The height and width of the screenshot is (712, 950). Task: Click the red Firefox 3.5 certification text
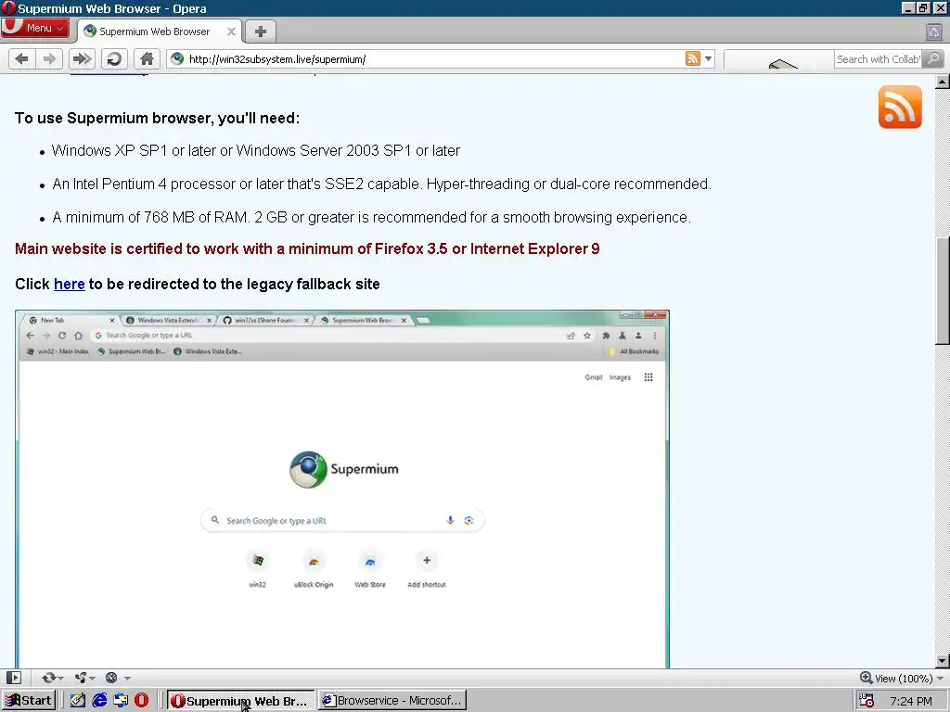pos(307,248)
